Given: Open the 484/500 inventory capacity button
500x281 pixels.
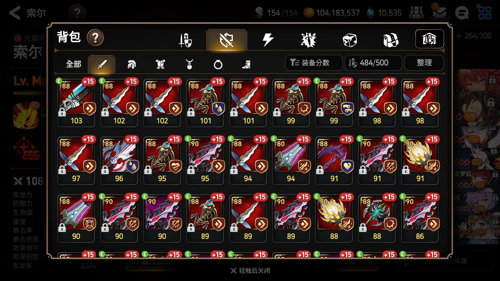Looking at the screenshot, I should 373,63.
